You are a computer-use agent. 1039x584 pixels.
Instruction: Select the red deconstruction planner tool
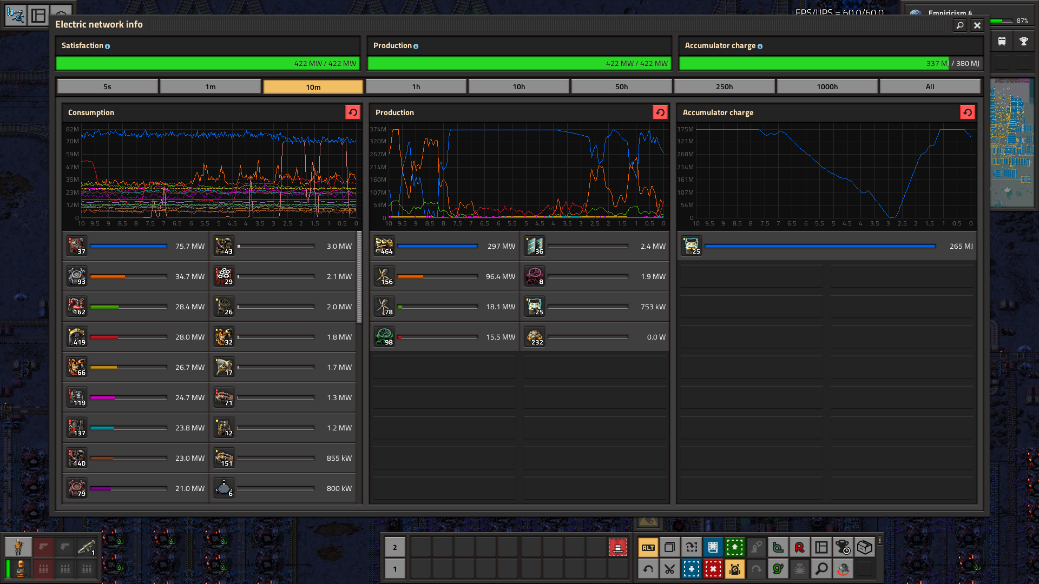[x=713, y=569]
